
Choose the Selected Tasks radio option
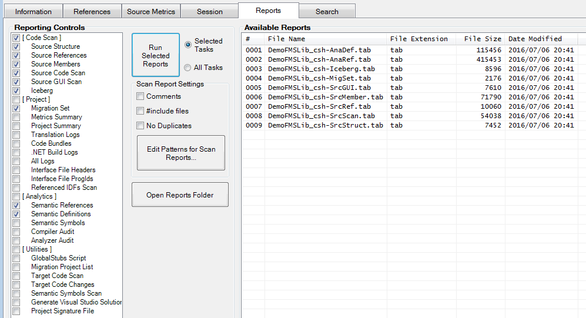tap(188, 45)
